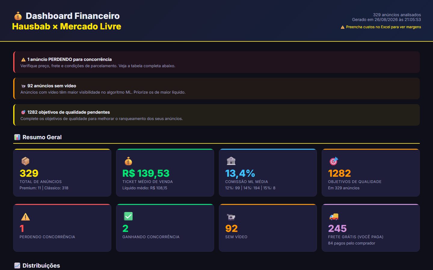Click the FRETE GRÁTIS (VOCÊ PAGA) label

point(356,237)
